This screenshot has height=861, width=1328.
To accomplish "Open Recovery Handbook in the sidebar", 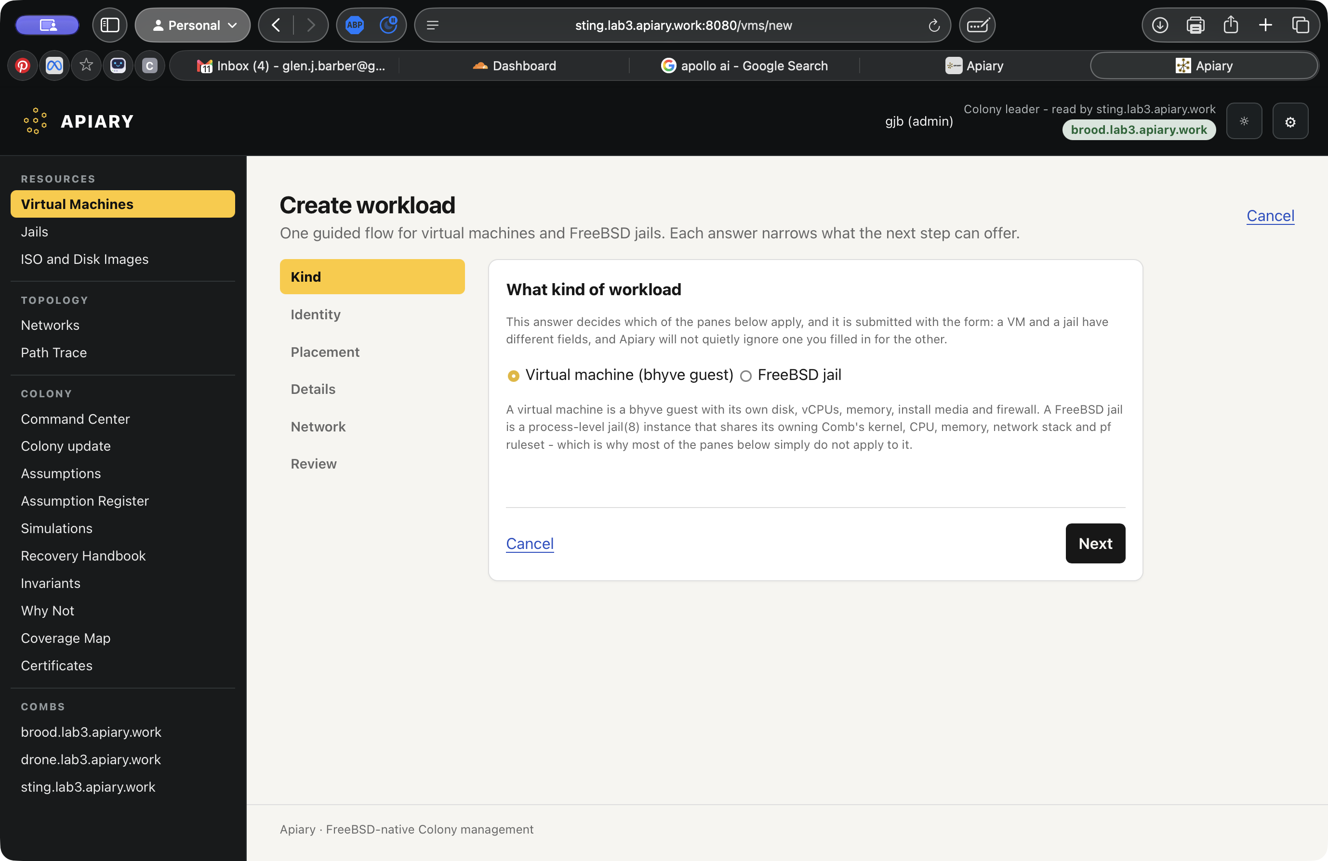I will 123,555.
